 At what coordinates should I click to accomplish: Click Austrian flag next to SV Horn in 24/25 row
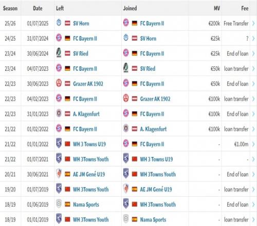(x=135, y=39)
